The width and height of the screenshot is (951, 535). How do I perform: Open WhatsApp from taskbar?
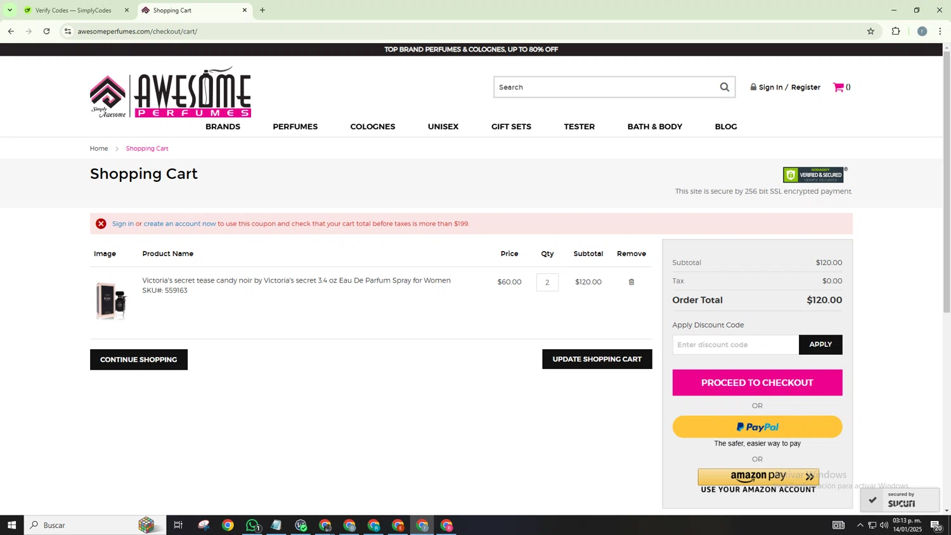click(252, 525)
